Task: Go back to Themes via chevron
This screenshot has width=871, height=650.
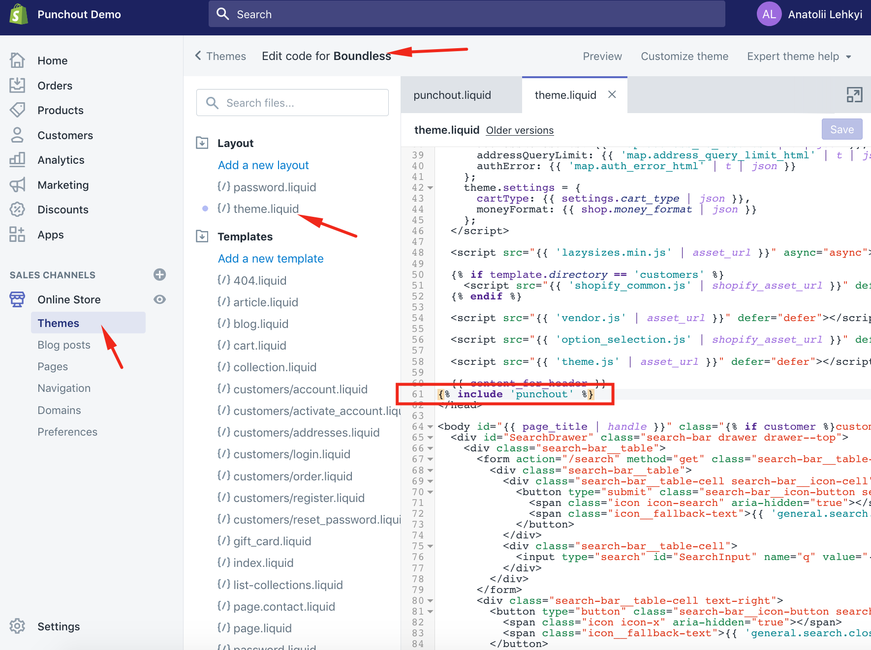Action: [x=198, y=56]
